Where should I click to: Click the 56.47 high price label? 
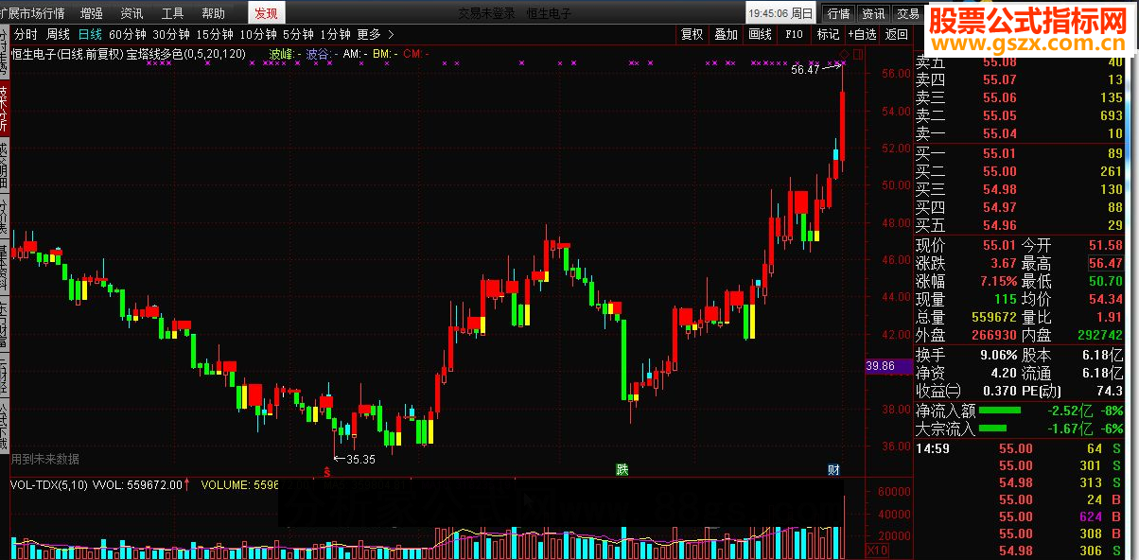click(x=806, y=70)
